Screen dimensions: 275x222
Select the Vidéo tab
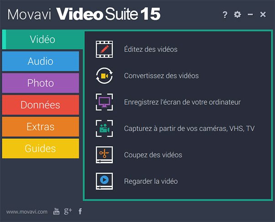[43, 40]
